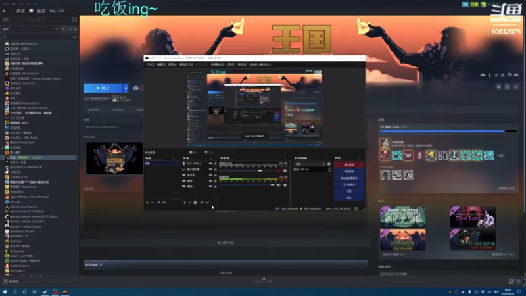
Task: Select Castle Crashers in the library list
Action: point(20,266)
